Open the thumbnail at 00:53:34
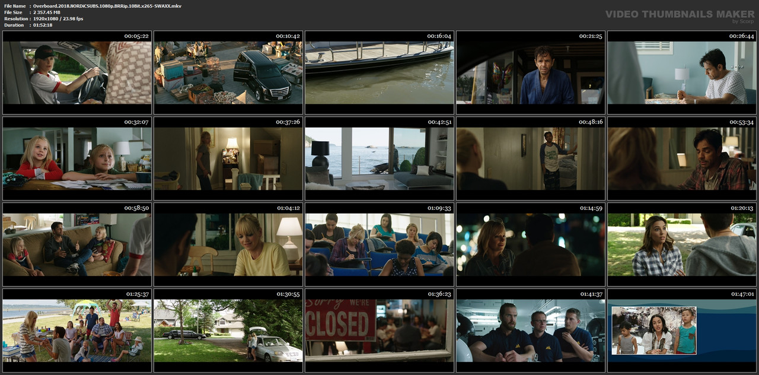The width and height of the screenshot is (759, 375). (x=682, y=158)
